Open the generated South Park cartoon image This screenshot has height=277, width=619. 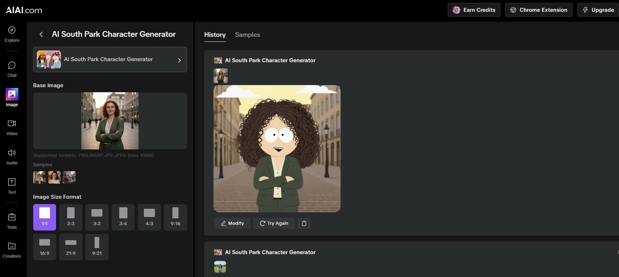[x=277, y=149]
